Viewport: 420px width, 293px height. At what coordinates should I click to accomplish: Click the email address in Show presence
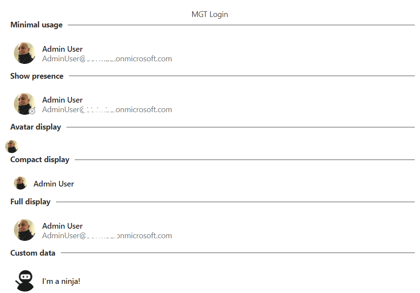tap(107, 110)
